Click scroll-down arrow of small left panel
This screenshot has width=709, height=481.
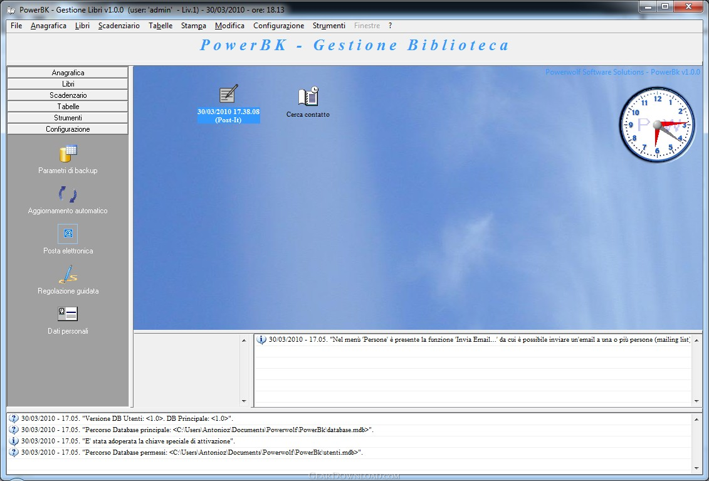click(x=244, y=401)
